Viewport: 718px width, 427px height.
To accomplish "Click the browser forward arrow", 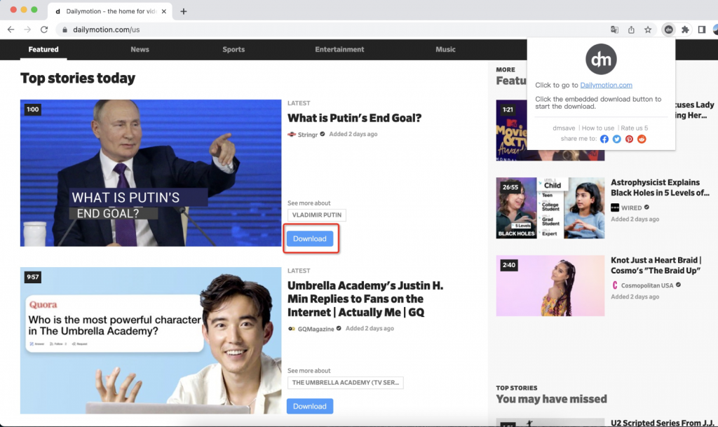I will pos(27,29).
